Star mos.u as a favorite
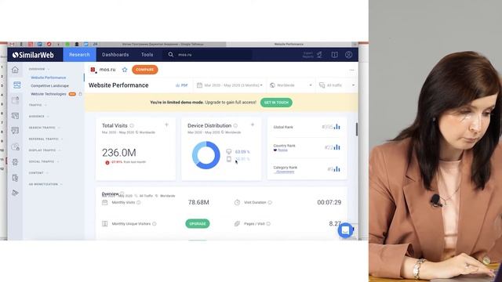The height and width of the screenshot is (282, 502). [125, 70]
